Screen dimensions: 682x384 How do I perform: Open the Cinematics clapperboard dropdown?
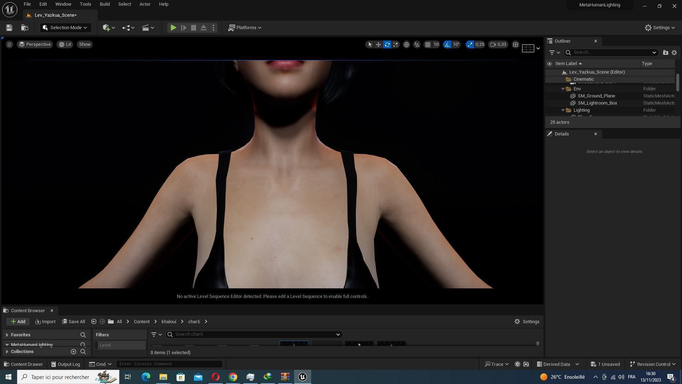click(x=148, y=28)
